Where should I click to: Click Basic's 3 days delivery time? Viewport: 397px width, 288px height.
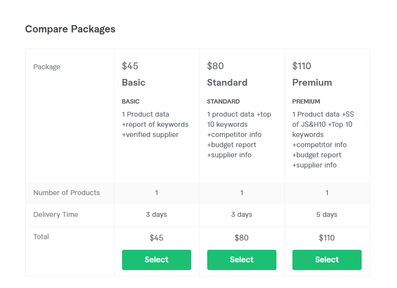(x=156, y=214)
